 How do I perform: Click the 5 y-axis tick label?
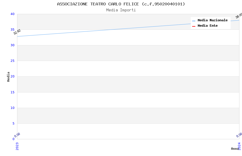click(x=14, y=124)
